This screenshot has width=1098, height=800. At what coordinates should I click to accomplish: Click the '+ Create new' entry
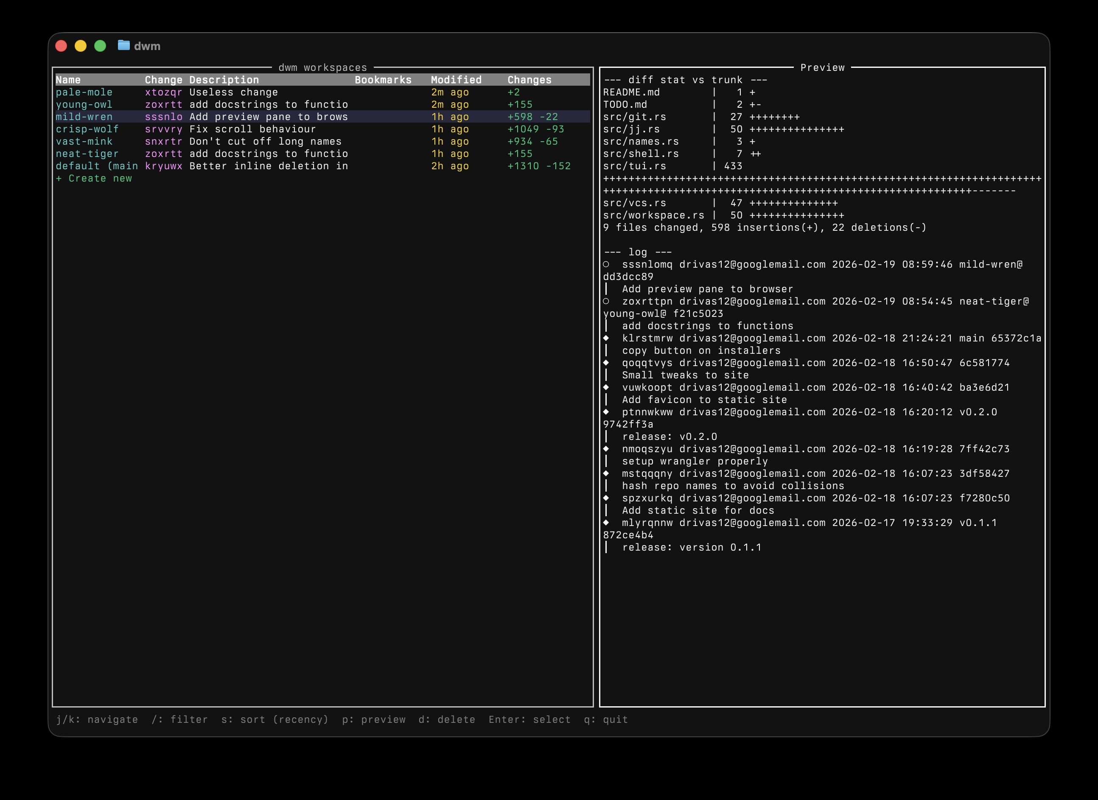94,178
